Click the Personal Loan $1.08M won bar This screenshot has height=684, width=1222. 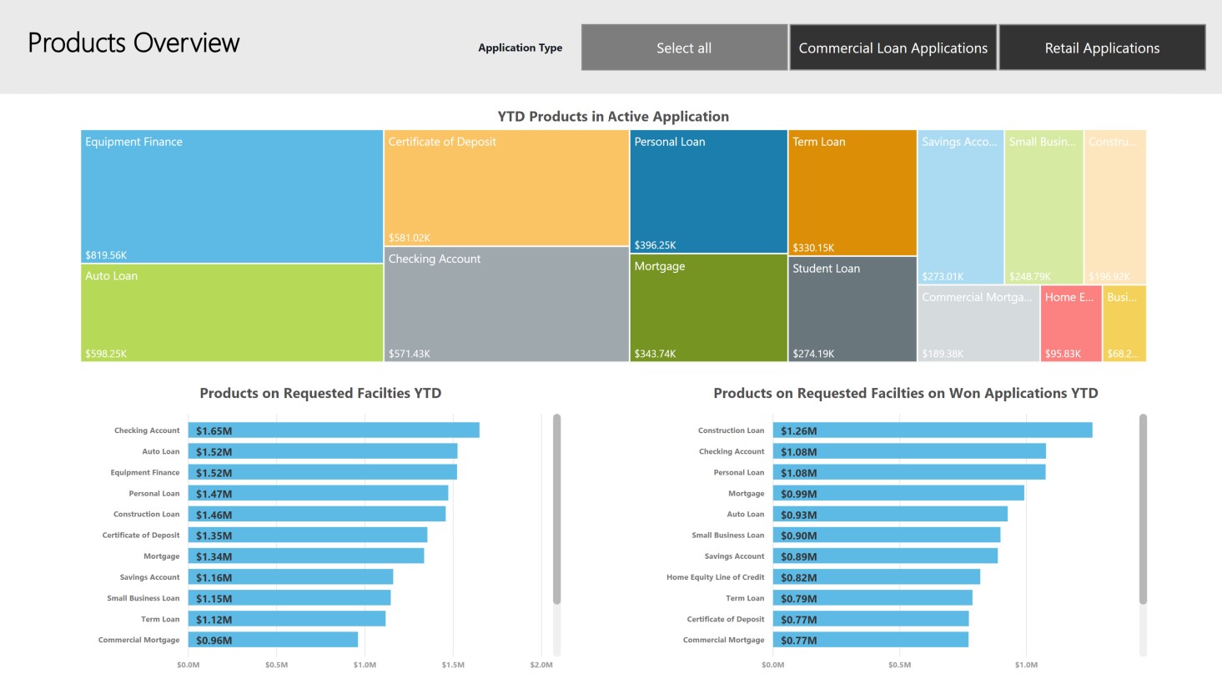909,472
